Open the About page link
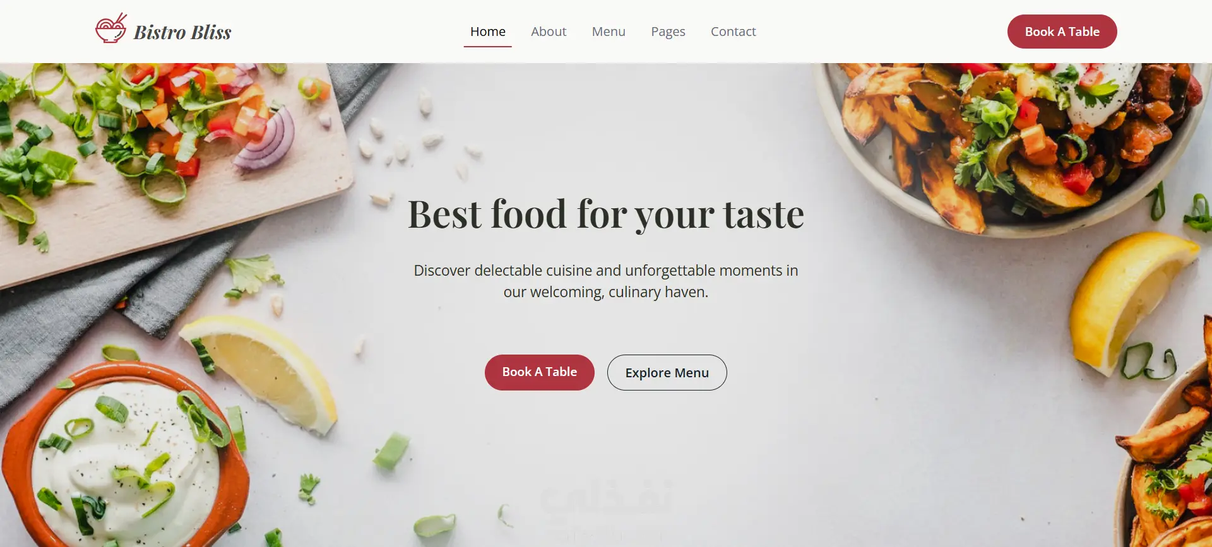 click(549, 32)
